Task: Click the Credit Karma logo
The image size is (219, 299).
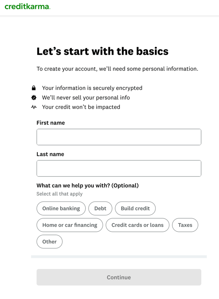Action: [27, 6]
